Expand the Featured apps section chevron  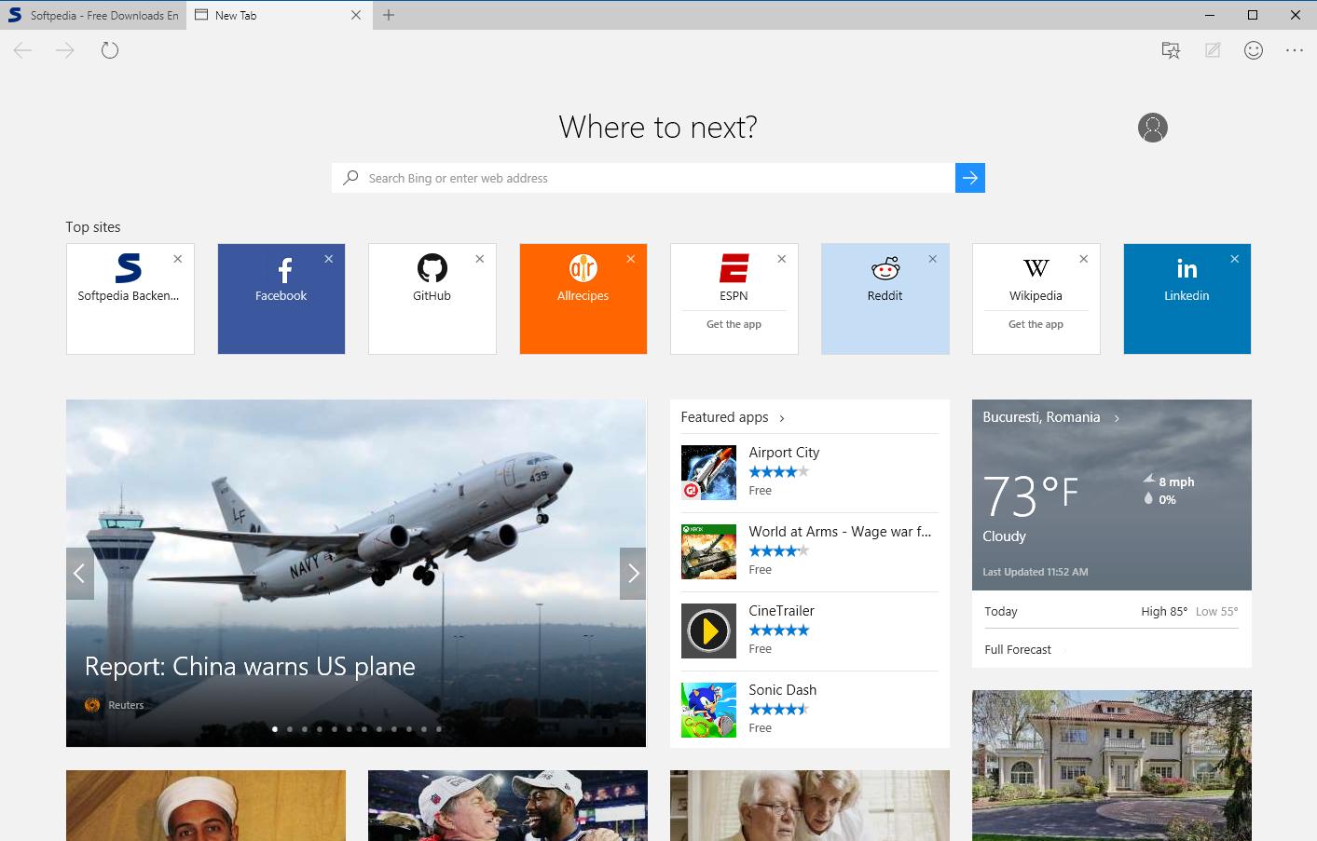(781, 417)
